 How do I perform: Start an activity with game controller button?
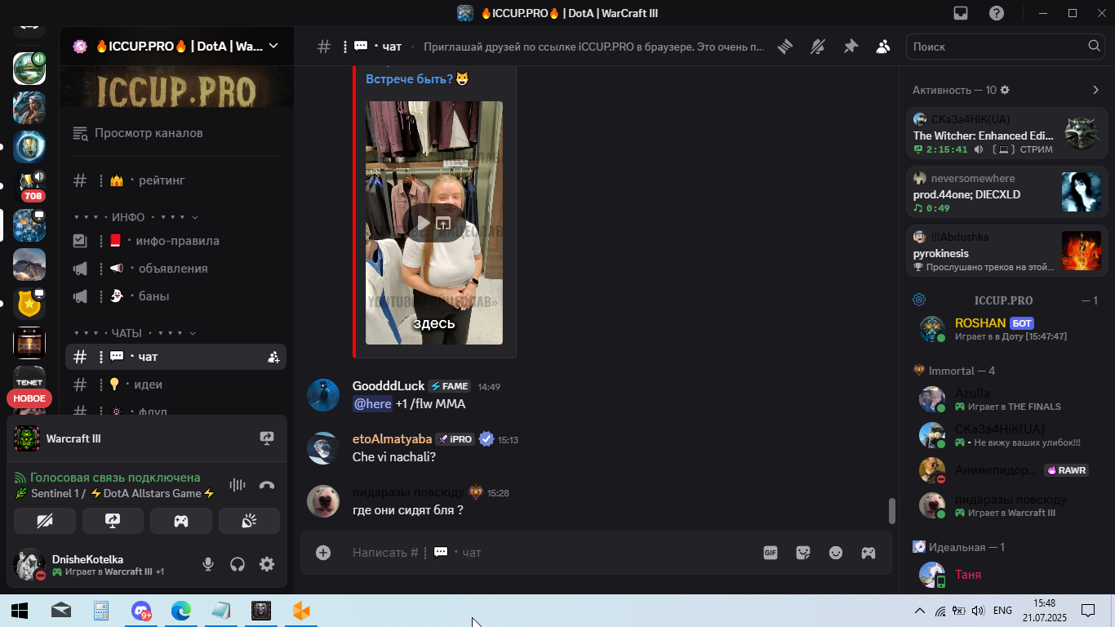(181, 521)
